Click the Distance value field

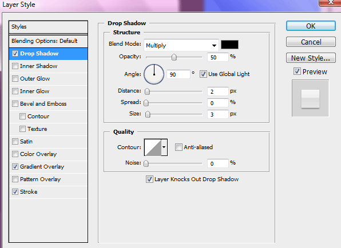[x=217, y=91]
